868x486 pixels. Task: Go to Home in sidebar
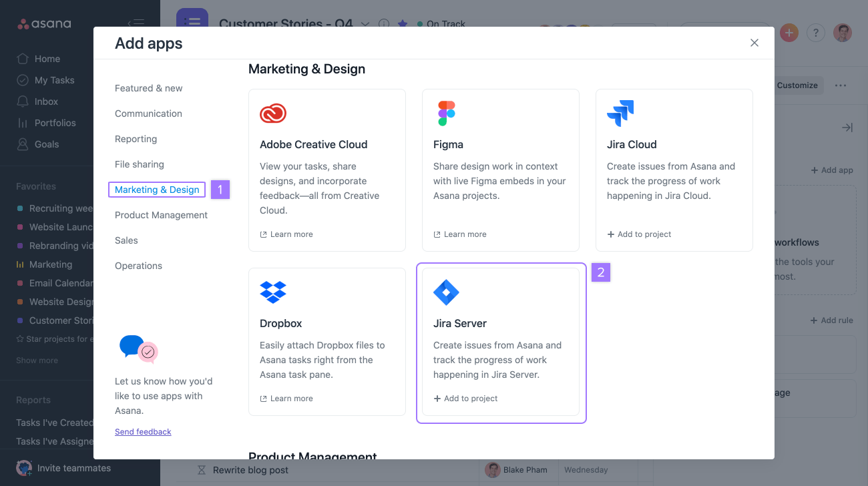(x=39, y=59)
